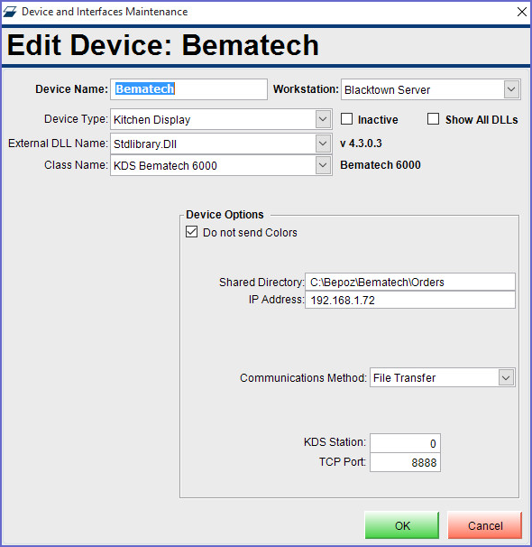Viewport: 532px width, 547px height.
Task: Click the red Cancel button
Action: coord(484,525)
